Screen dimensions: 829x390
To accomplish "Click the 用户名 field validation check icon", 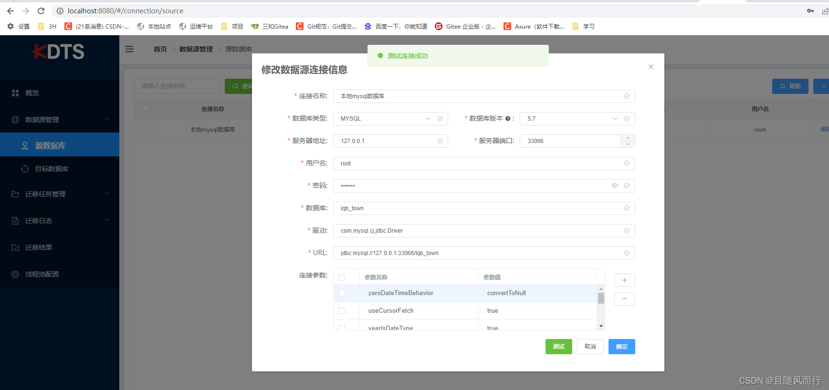I will pyautogui.click(x=627, y=164).
